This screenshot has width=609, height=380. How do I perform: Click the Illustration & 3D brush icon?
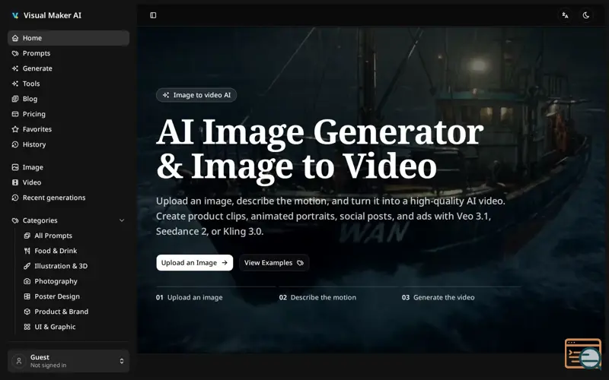[x=27, y=266]
